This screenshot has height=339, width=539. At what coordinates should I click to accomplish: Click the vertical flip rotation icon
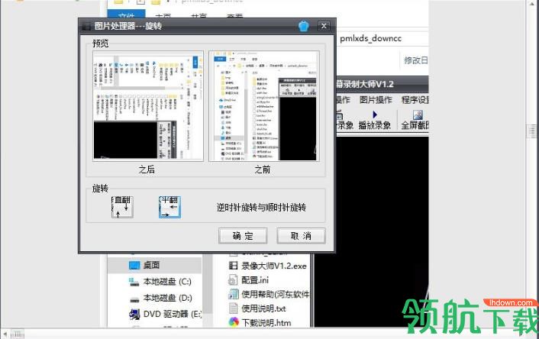[122, 207]
